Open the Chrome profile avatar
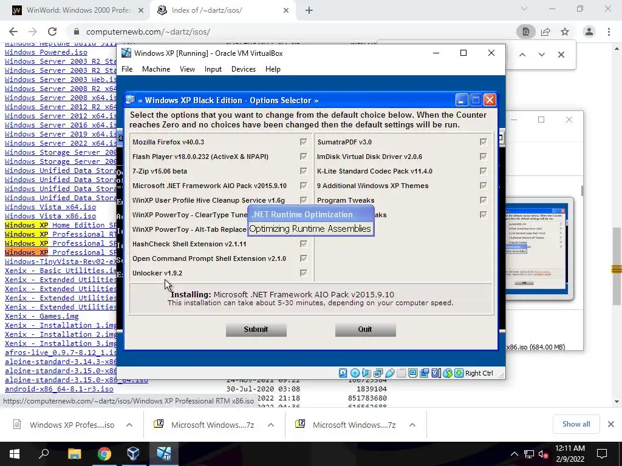 [589, 32]
